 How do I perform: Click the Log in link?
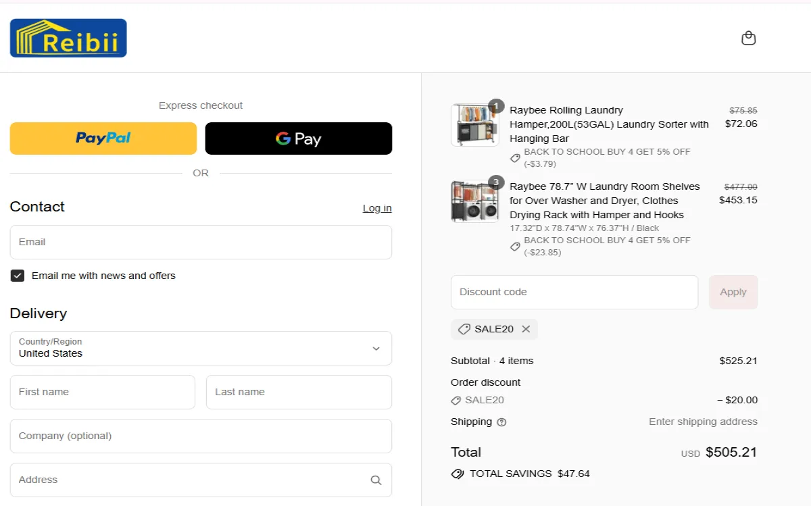pos(376,208)
